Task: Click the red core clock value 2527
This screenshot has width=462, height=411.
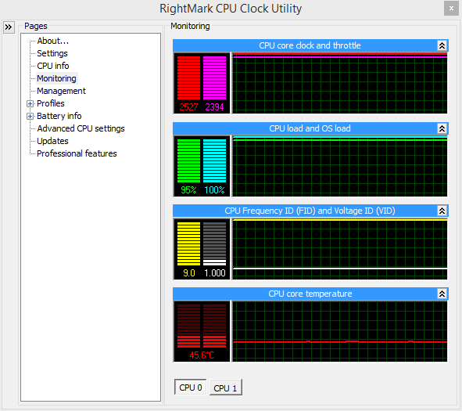Action: [188, 107]
